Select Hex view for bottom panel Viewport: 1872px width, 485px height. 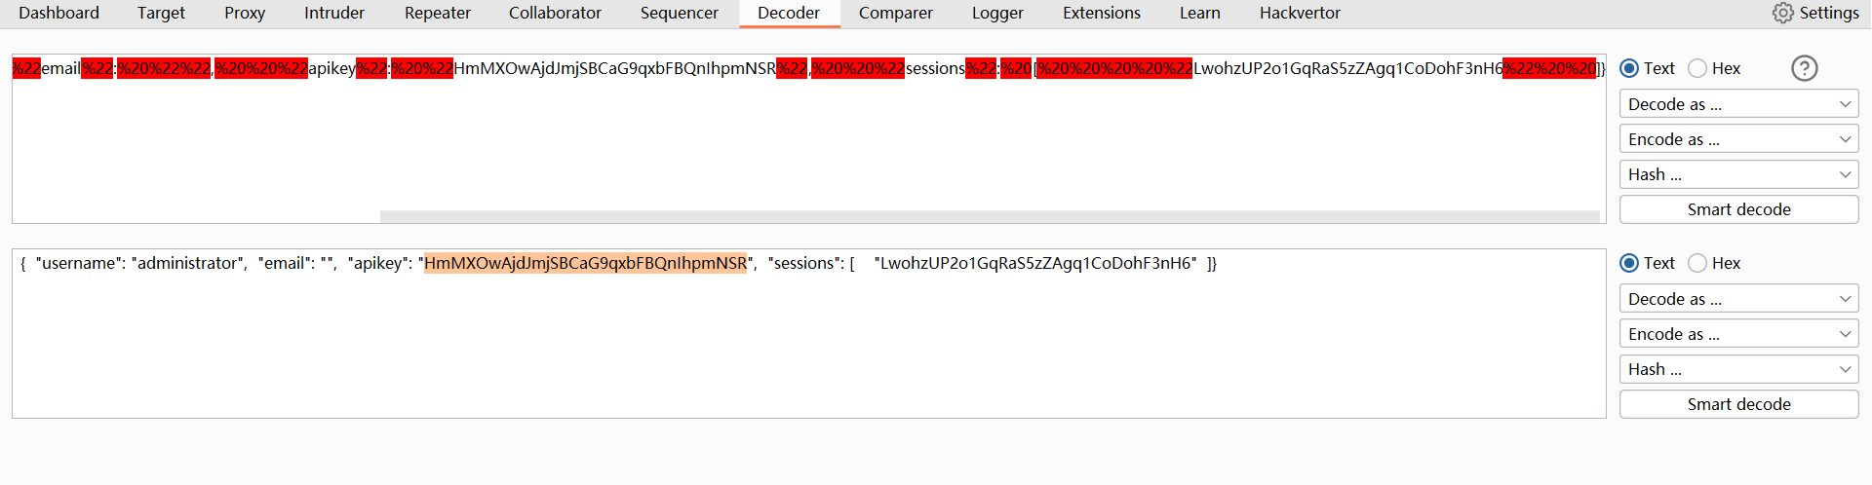pos(1697,263)
